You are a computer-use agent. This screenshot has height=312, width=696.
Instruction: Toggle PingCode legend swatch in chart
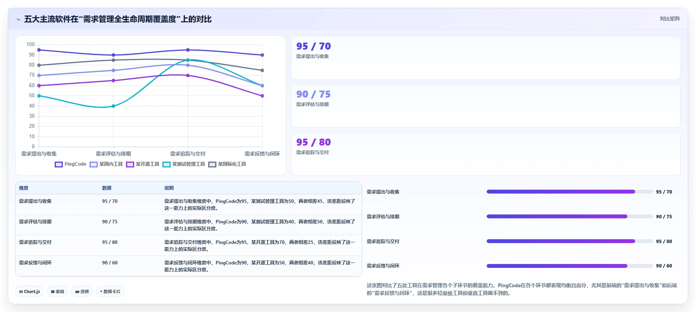click(x=59, y=165)
